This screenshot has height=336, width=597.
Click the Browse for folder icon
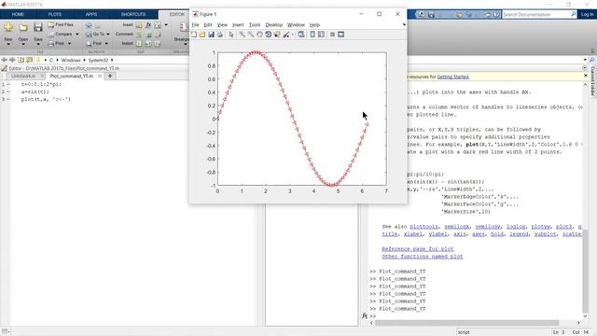coord(29,60)
